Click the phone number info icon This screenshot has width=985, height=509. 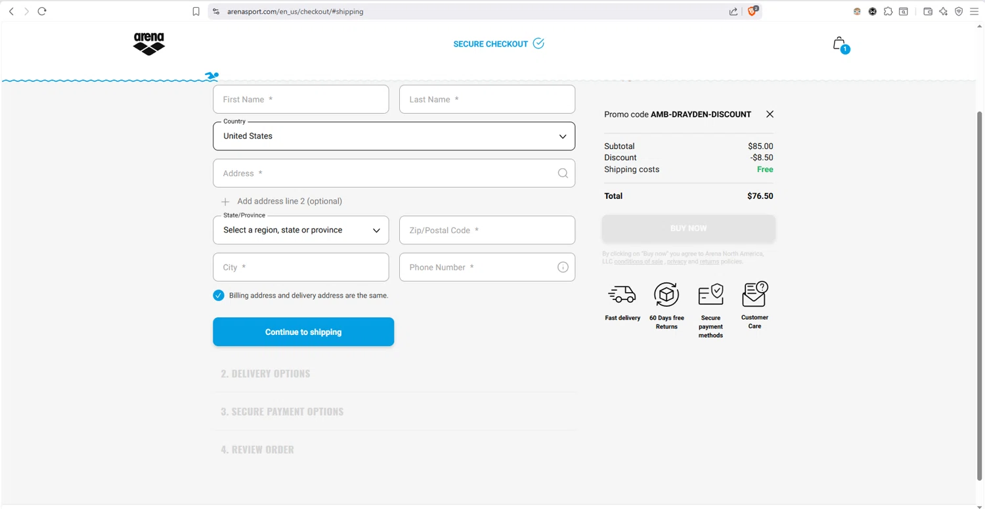(x=563, y=267)
